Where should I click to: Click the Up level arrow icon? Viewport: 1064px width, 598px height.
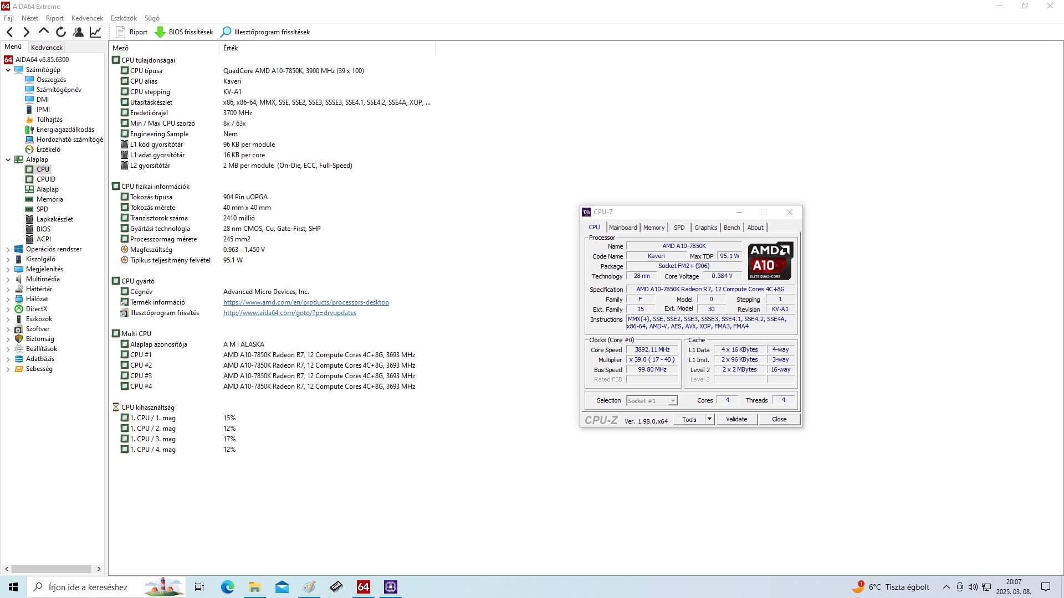point(44,32)
